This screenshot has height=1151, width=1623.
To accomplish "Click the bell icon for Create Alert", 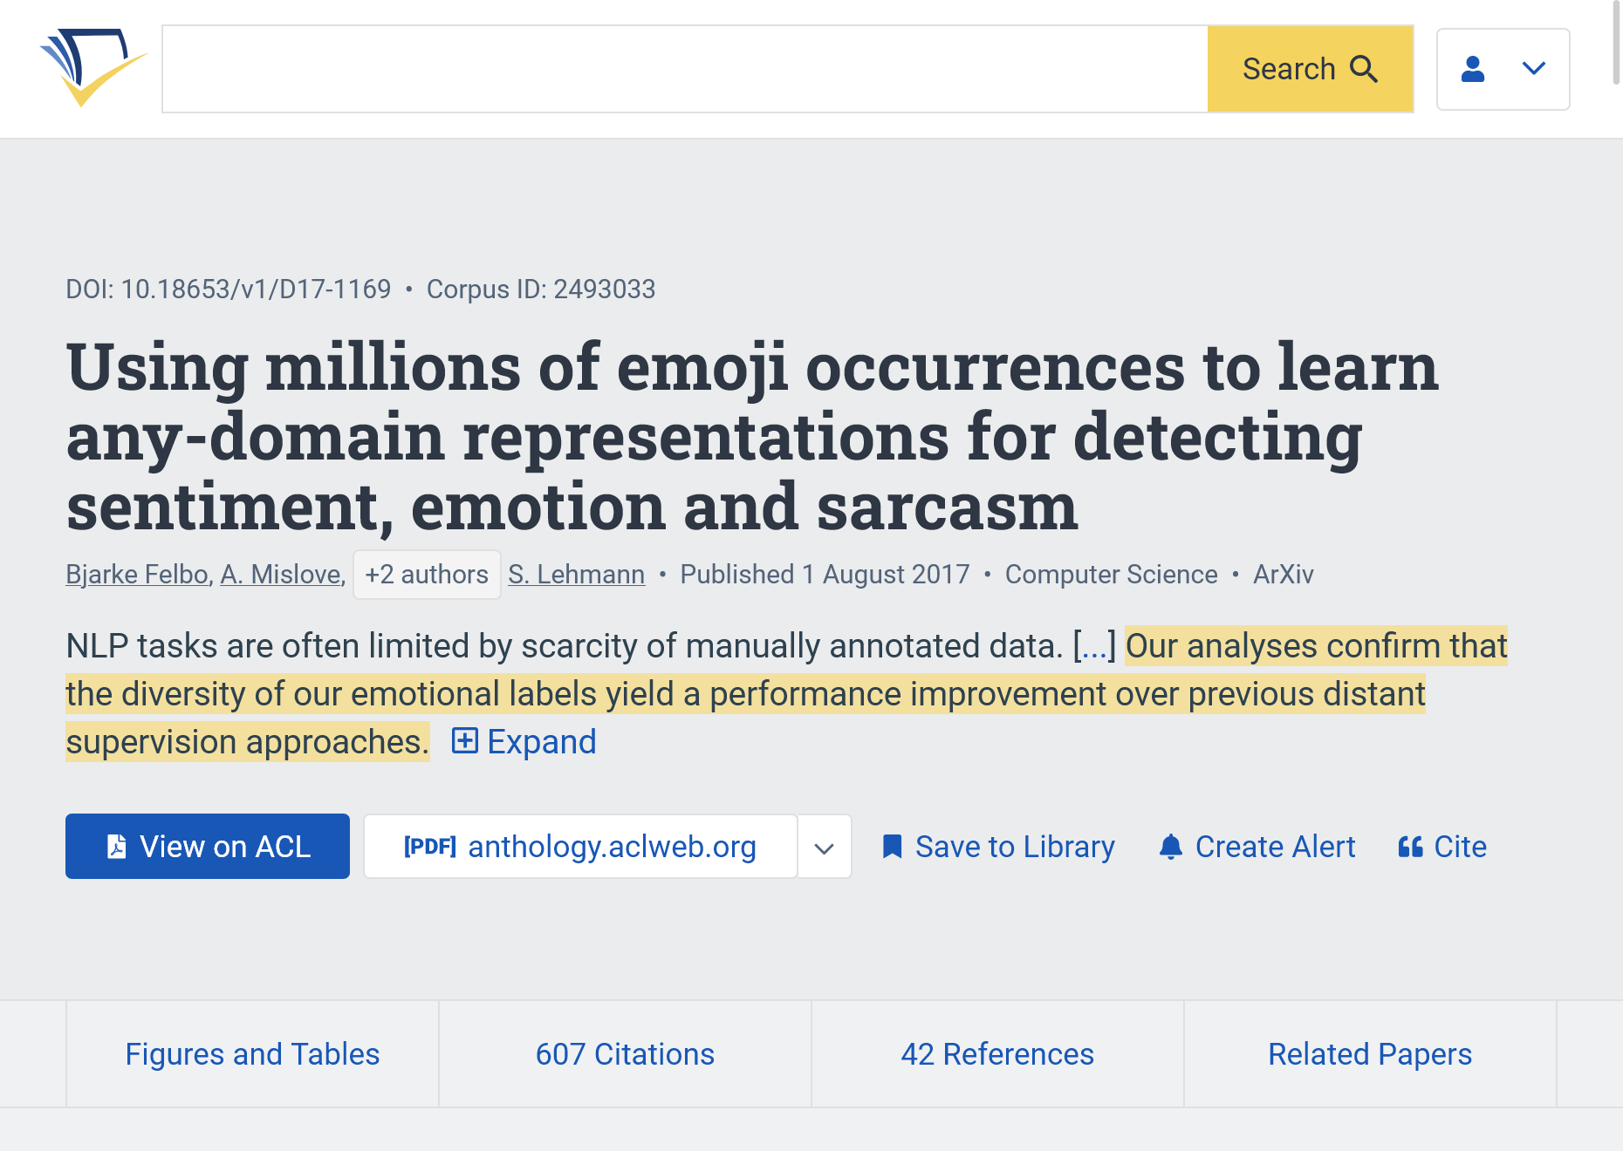I will (x=1171, y=847).
